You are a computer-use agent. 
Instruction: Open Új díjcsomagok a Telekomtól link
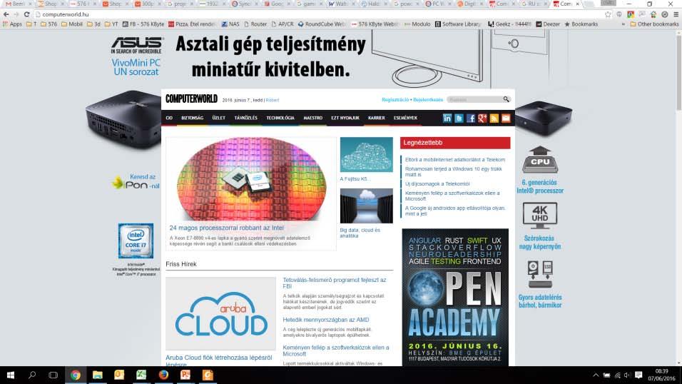click(437, 183)
